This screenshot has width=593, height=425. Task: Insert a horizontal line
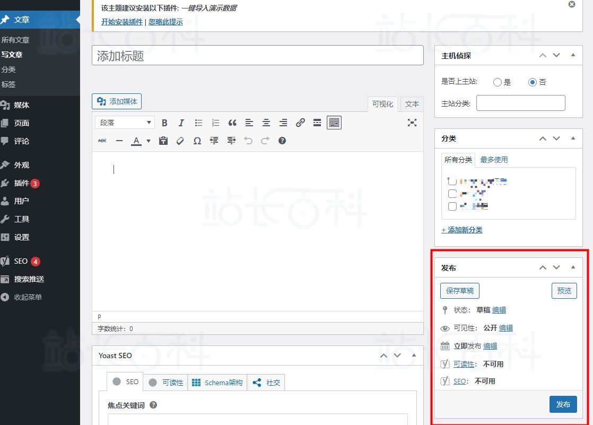[x=119, y=141]
